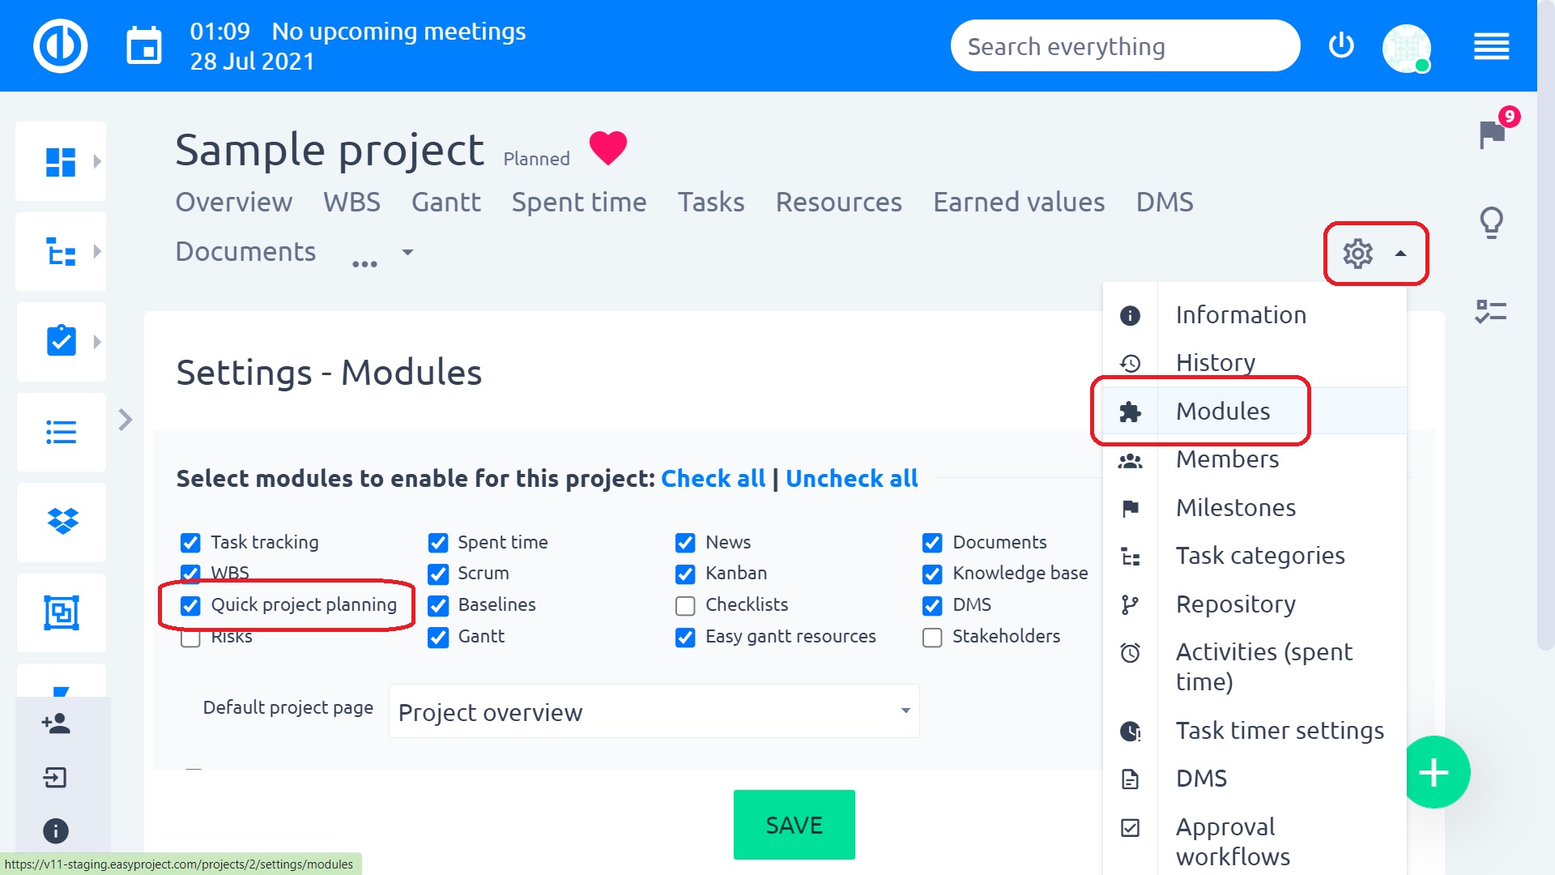The height and width of the screenshot is (875, 1555).
Task: Click the power button icon
Action: pos(1341,45)
